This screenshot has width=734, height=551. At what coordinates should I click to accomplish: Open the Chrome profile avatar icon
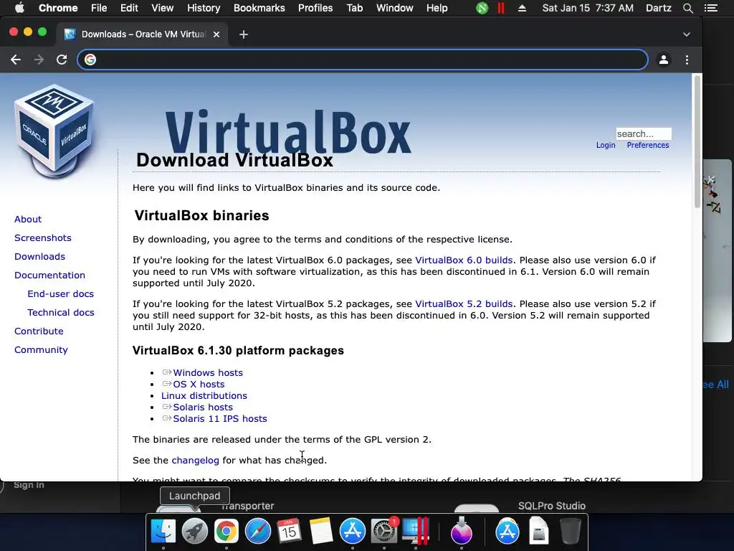click(663, 60)
